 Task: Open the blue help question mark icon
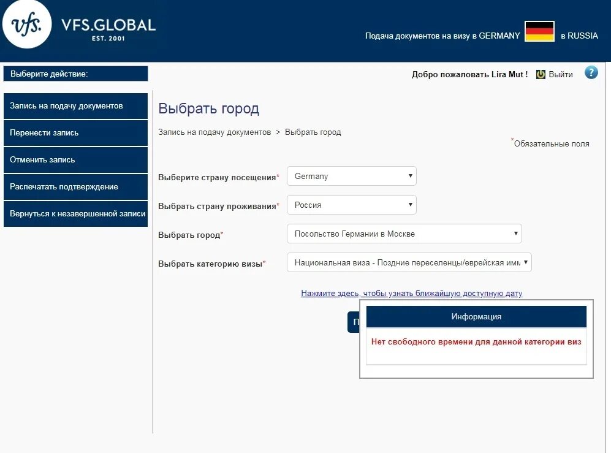coord(591,72)
